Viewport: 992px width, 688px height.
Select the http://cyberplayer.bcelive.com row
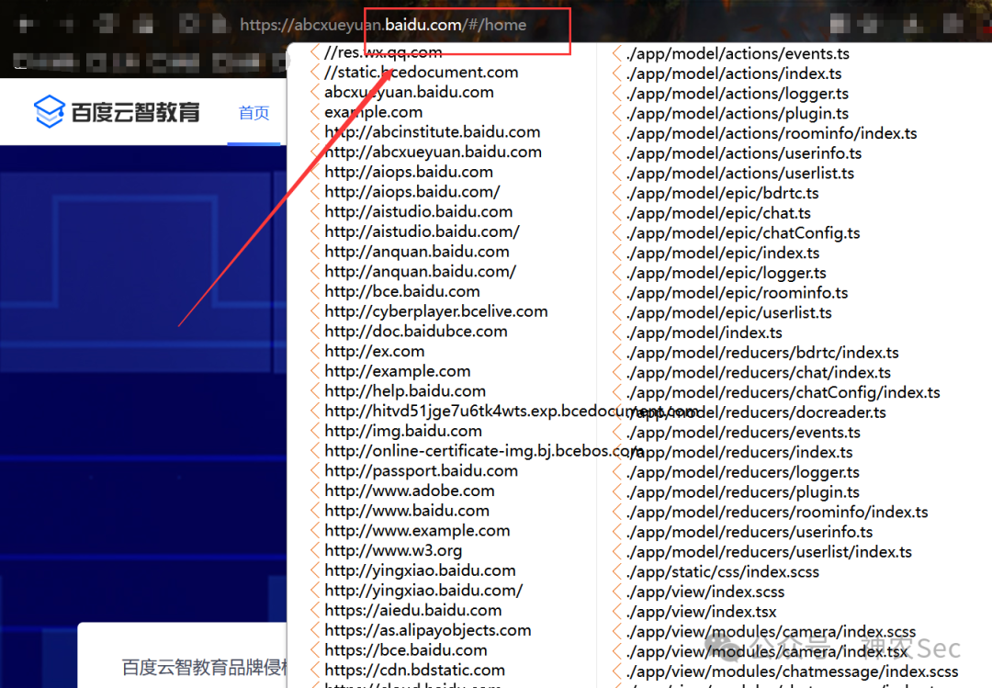pyautogui.click(x=436, y=311)
